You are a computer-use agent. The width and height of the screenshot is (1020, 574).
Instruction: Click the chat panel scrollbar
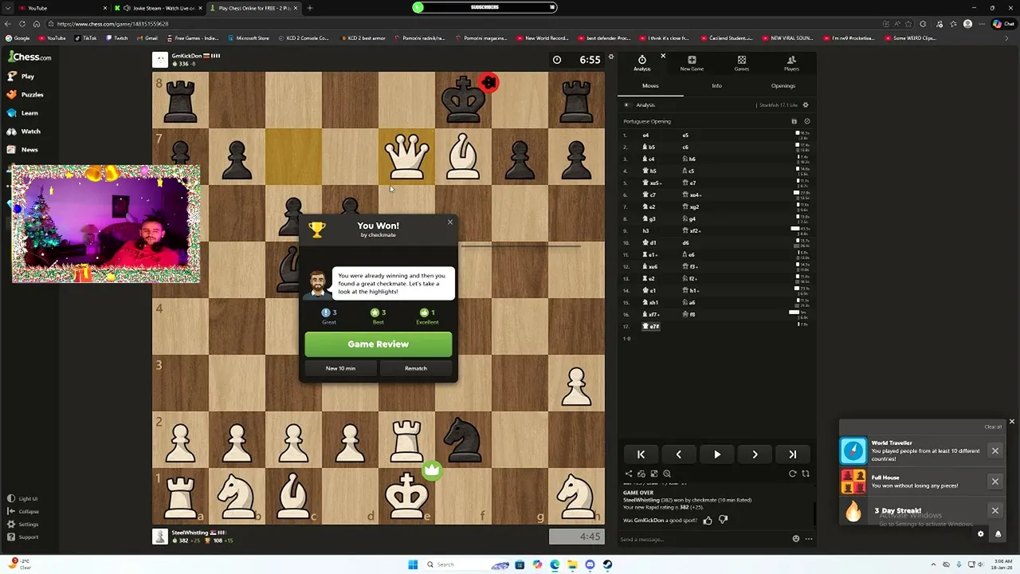814,514
